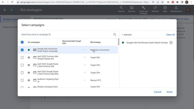
Task: Click the Maximize conversions bid strategy text
Action: 100,50
